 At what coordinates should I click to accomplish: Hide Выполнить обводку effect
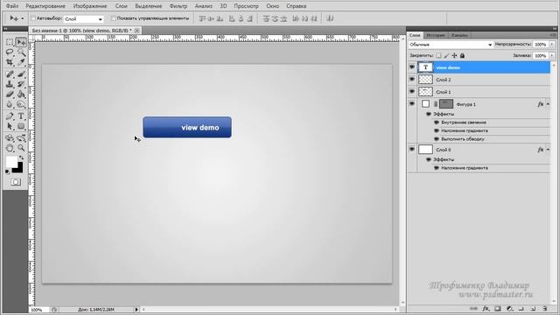437,139
